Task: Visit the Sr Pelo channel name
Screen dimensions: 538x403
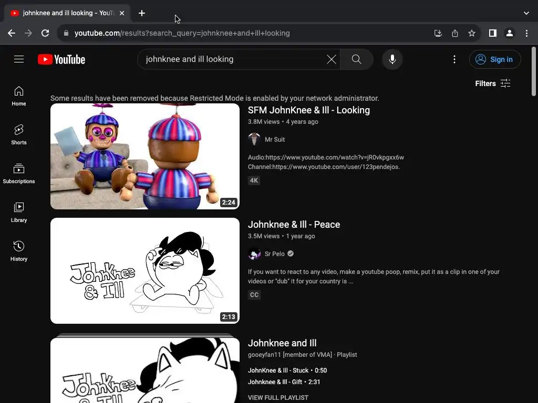Action: [x=274, y=254]
